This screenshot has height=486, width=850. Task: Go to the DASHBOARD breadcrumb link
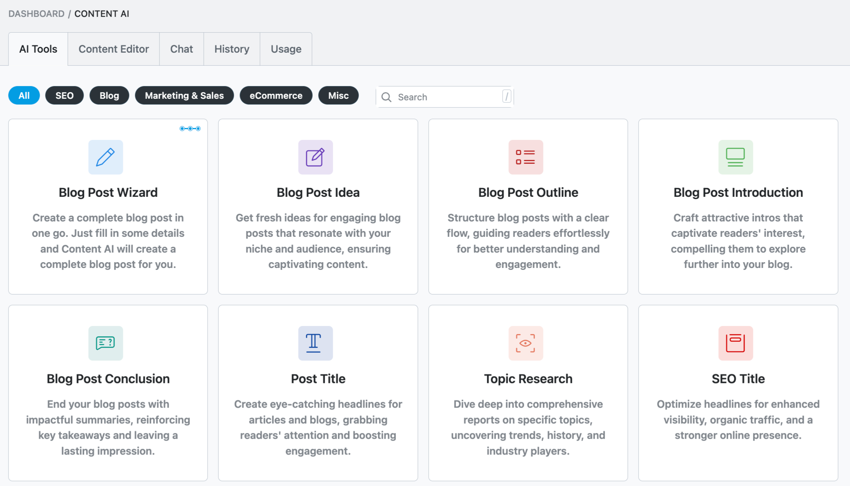36,14
